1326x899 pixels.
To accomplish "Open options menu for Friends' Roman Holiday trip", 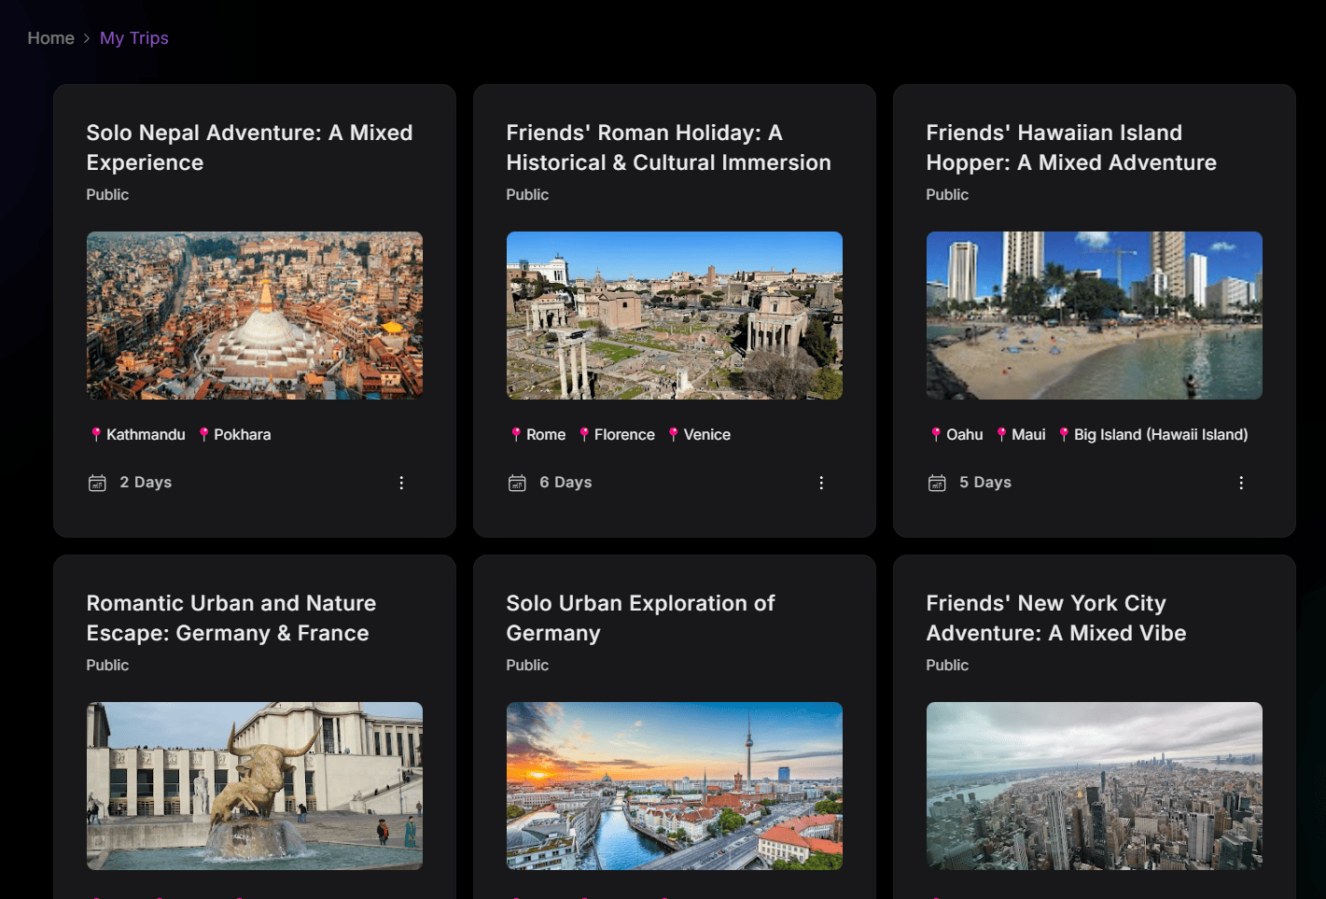I will (821, 483).
